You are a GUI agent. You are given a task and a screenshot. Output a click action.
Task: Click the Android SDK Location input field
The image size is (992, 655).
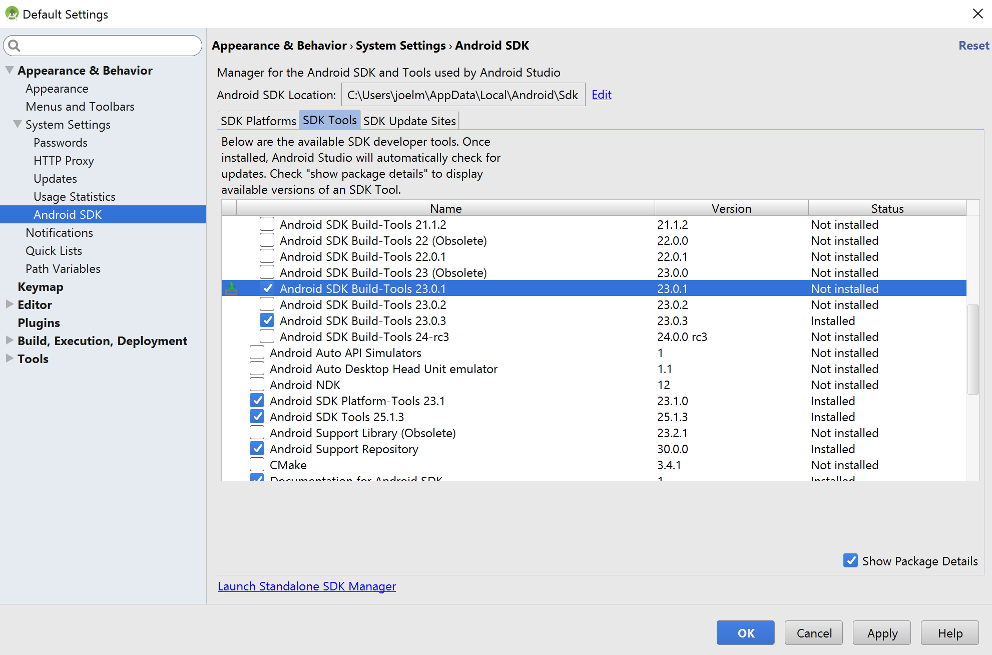(x=463, y=94)
